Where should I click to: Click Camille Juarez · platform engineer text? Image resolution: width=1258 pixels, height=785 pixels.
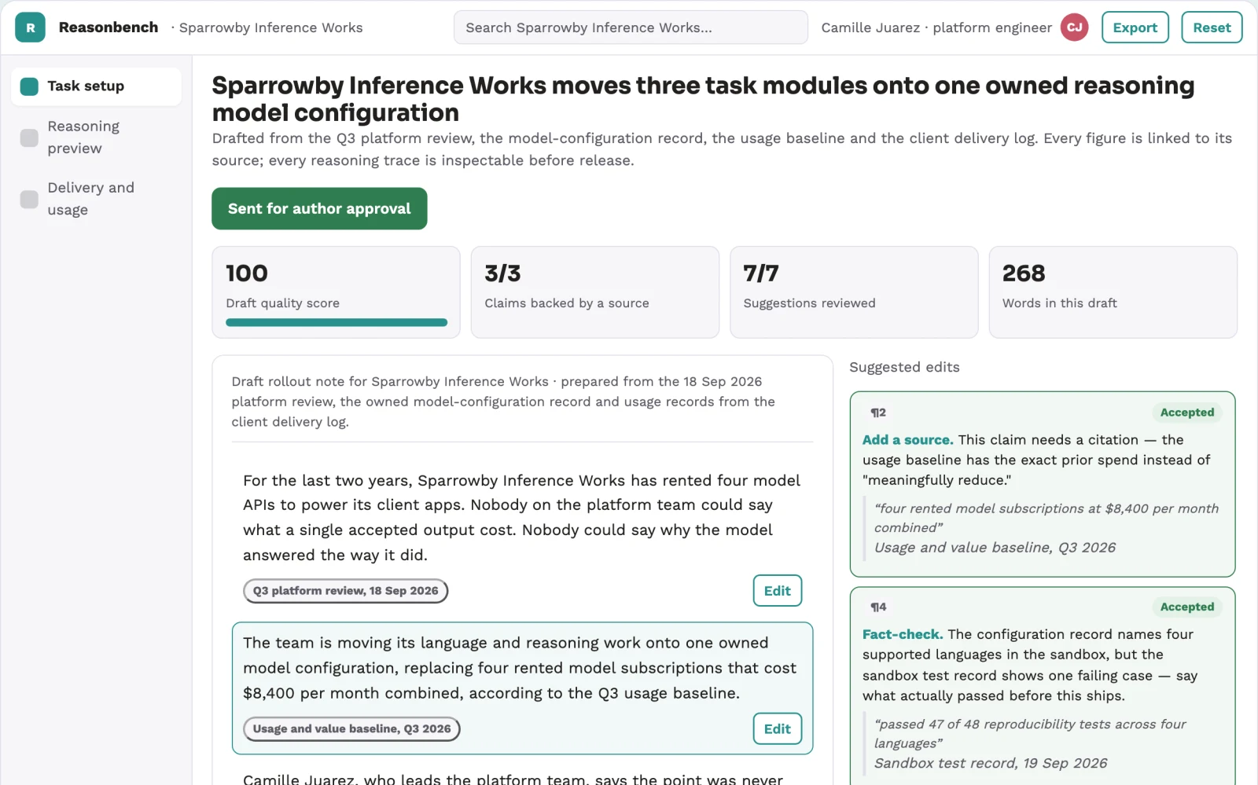(936, 28)
